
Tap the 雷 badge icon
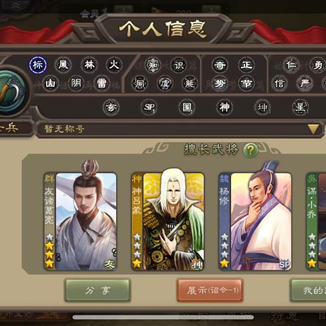[x=101, y=84]
